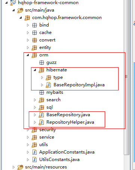Click the RepositoryHelper.java file icon

[41, 123]
